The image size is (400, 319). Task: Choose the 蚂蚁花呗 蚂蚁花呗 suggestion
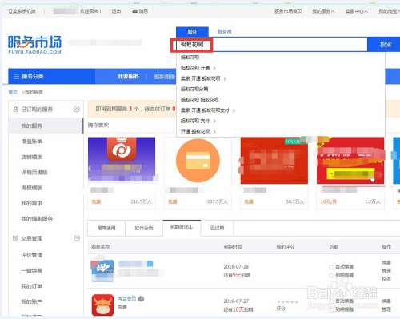pos(200,100)
